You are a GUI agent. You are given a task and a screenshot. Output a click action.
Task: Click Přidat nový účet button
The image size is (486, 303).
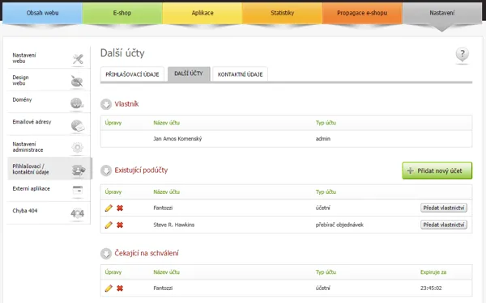[437, 170]
